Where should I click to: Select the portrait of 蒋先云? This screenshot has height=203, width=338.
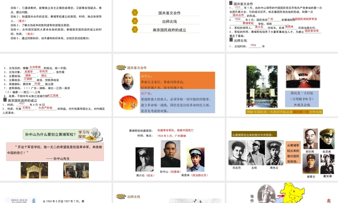click(274, 153)
